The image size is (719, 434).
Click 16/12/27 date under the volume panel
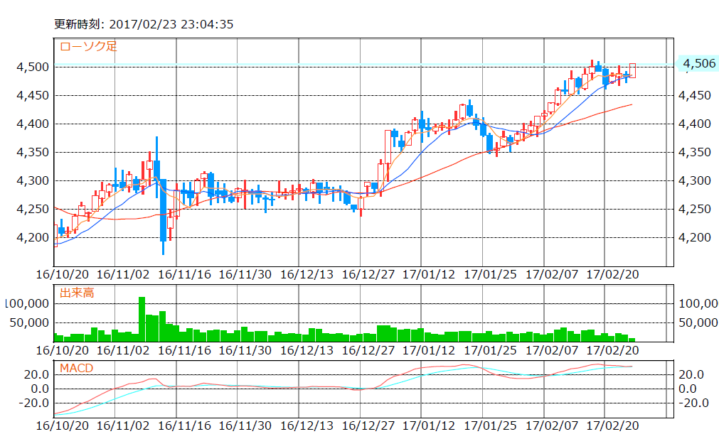click(368, 350)
